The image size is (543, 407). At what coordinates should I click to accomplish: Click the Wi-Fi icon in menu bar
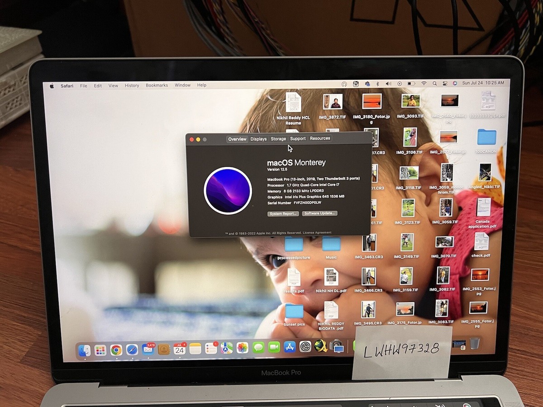pos(424,83)
